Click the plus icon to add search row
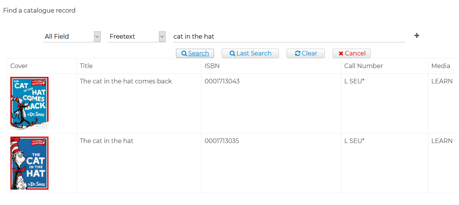Viewport: 459px width, 205px height. (417, 36)
